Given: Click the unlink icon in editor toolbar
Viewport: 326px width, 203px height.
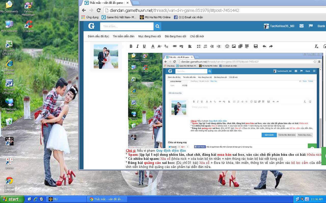Looking at the screenshot, I should click(181, 46).
